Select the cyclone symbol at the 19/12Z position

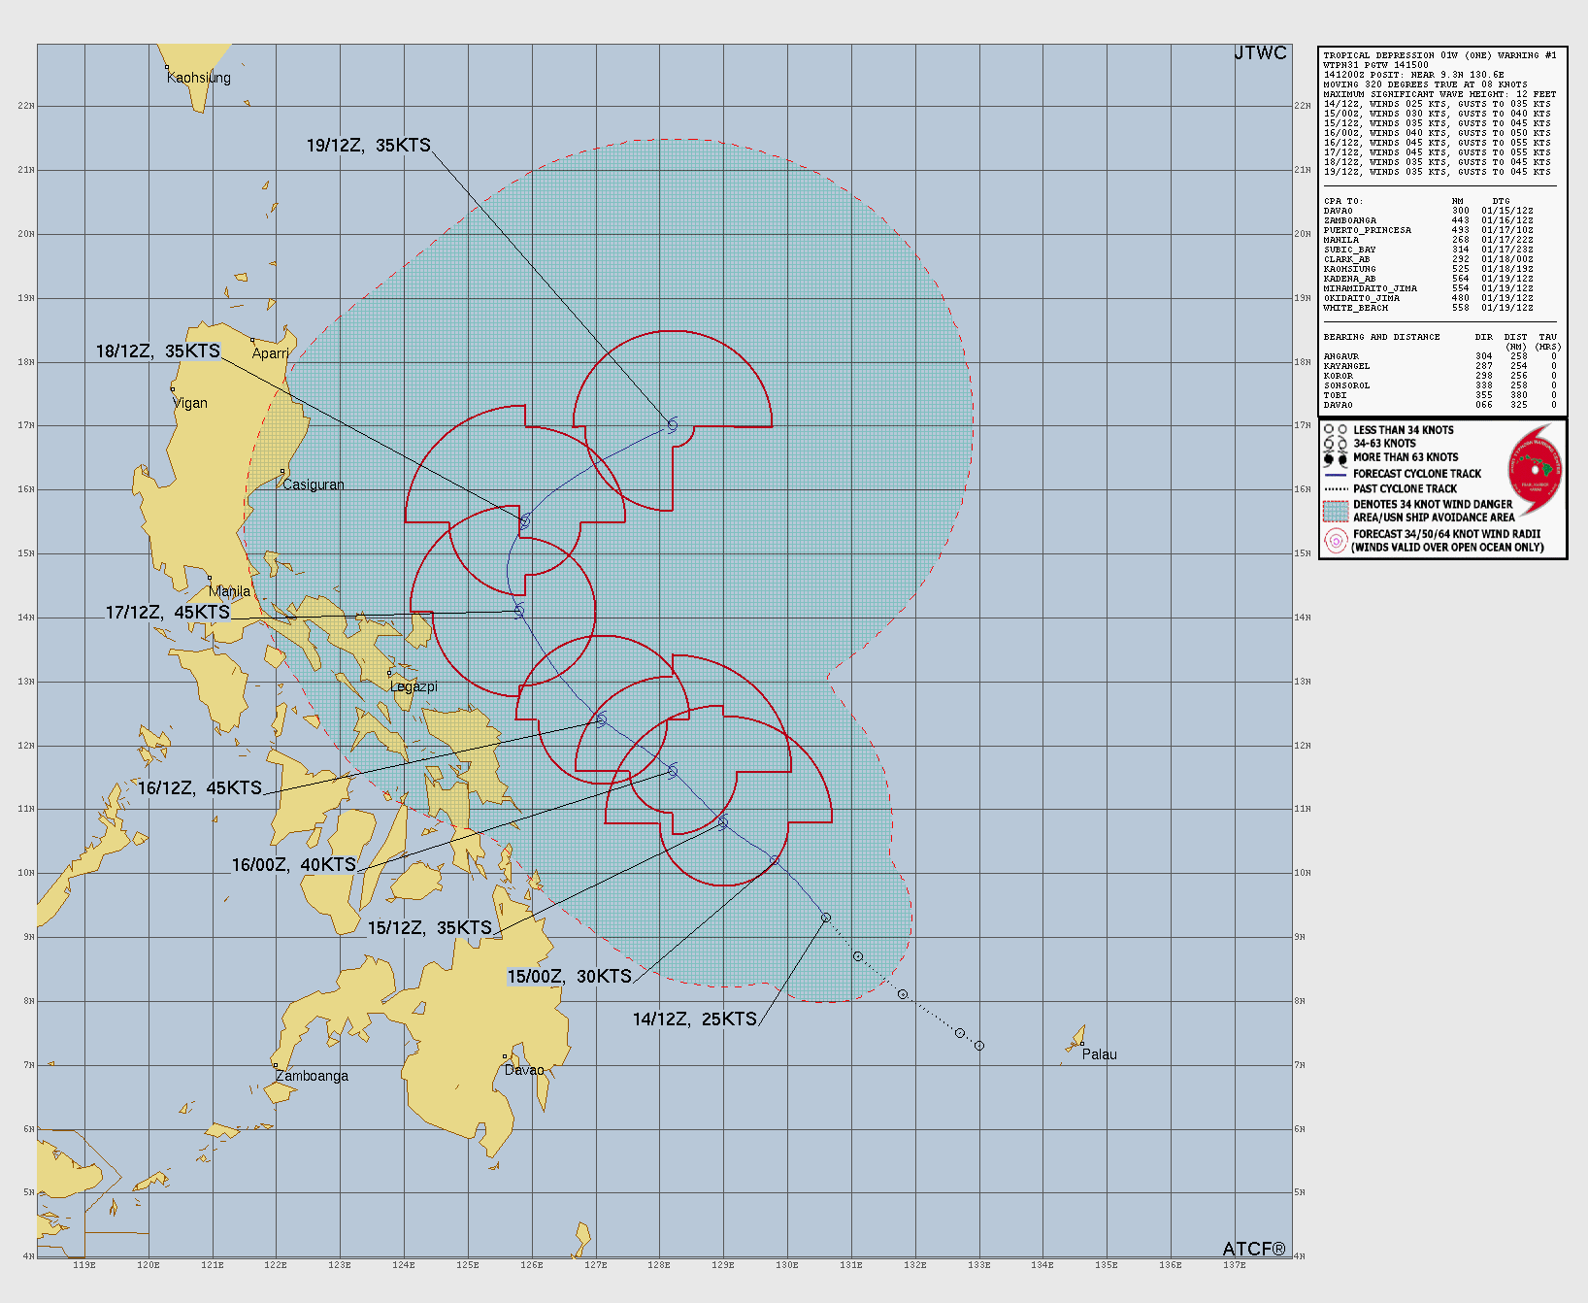672,424
